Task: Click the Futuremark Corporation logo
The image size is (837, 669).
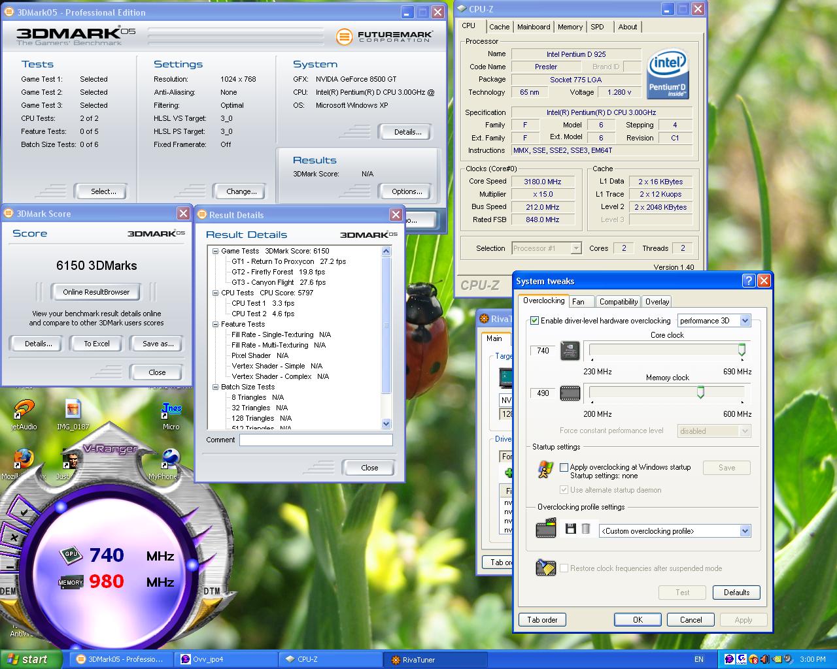Action: coord(385,37)
